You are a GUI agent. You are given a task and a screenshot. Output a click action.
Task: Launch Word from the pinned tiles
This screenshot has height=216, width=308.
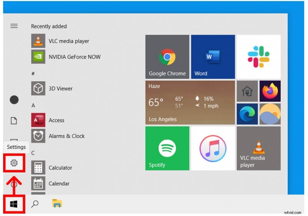213,57
